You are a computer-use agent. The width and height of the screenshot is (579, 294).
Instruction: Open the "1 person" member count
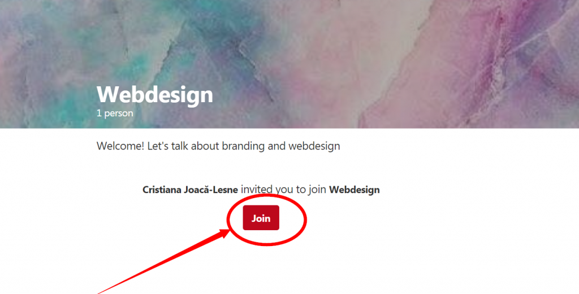coord(115,113)
